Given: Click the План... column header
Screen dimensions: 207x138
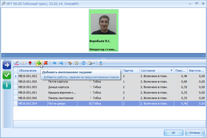Looking at the screenshot, I should pyautogui.click(x=181, y=71).
